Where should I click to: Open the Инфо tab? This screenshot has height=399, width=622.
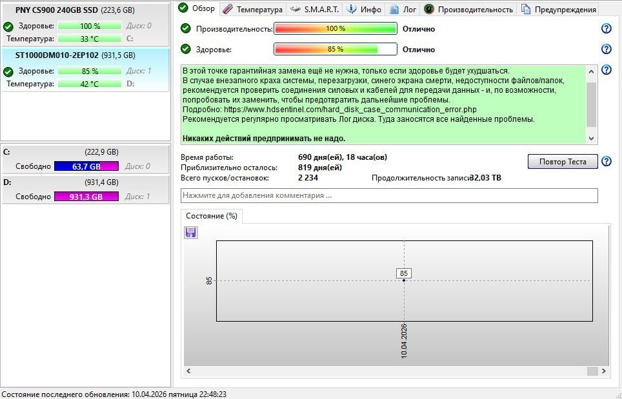(364, 10)
